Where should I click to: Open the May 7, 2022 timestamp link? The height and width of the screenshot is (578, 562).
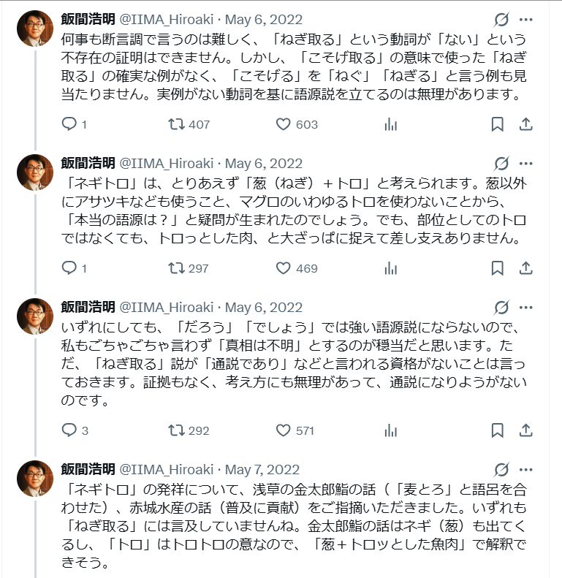tap(264, 469)
